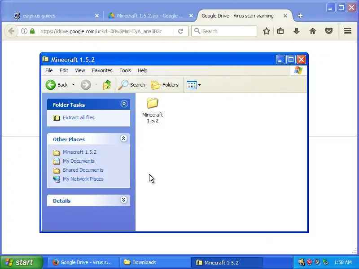This screenshot has width=359, height=269.
Task: Open the Windows Start menu
Action: tap(22, 262)
